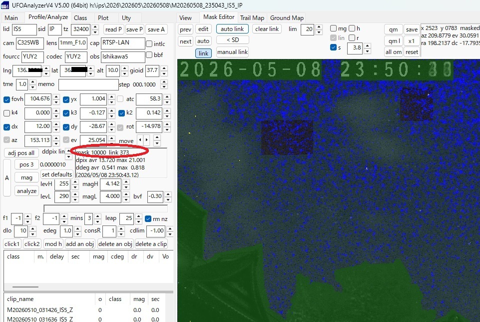Click the adj pos all button
The width and height of the screenshot is (480, 322).
point(21,153)
